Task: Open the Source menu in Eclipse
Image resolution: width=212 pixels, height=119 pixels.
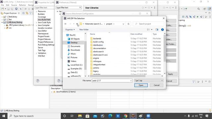Action: 14,5
